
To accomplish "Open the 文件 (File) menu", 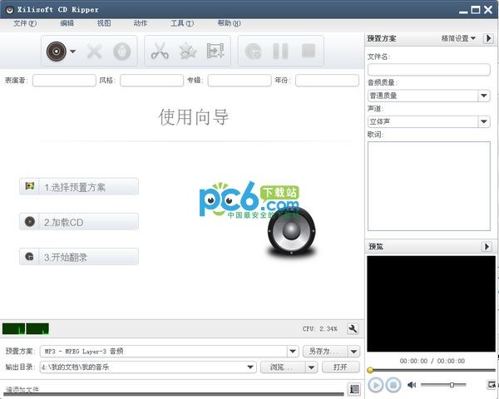I will click(25, 23).
